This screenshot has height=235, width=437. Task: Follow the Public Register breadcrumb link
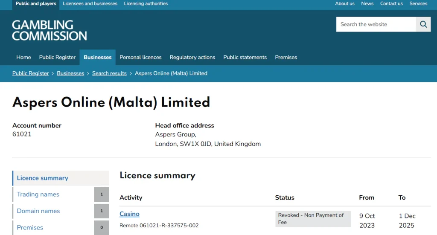(30, 73)
